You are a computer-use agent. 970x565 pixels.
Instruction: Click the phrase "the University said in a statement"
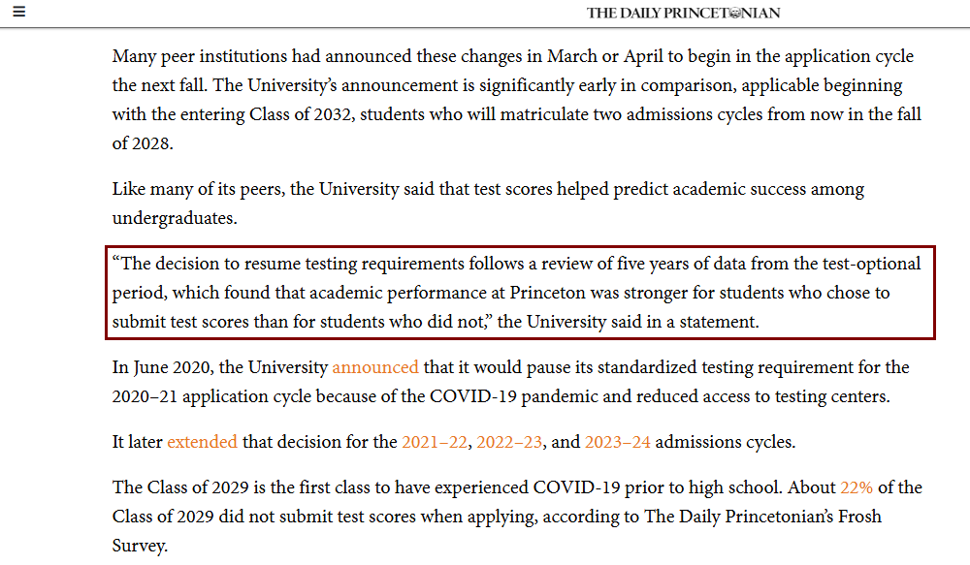pyautogui.click(x=628, y=322)
